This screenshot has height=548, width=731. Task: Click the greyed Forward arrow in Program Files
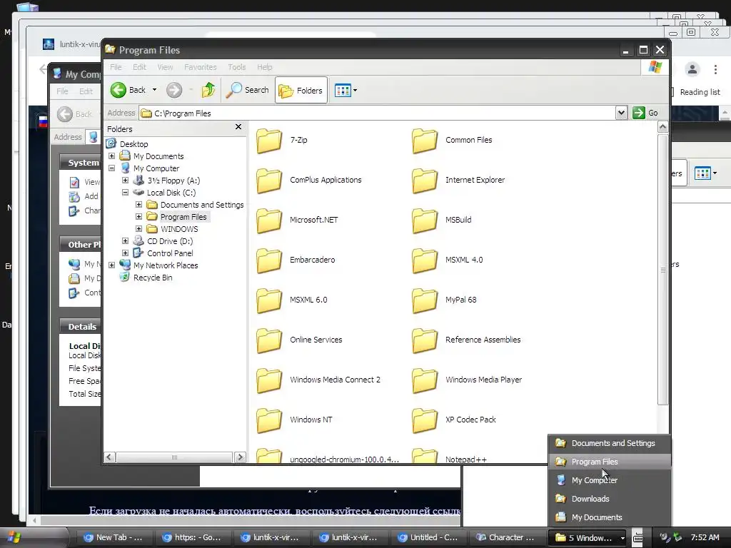click(x=174, y=90)
